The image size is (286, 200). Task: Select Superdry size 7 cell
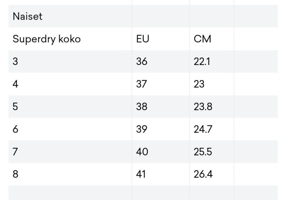tap(15, 152)
